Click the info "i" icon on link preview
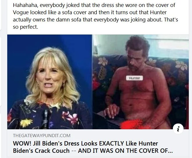The height and width of the screenshot is (158, 192). pos(178,129)
